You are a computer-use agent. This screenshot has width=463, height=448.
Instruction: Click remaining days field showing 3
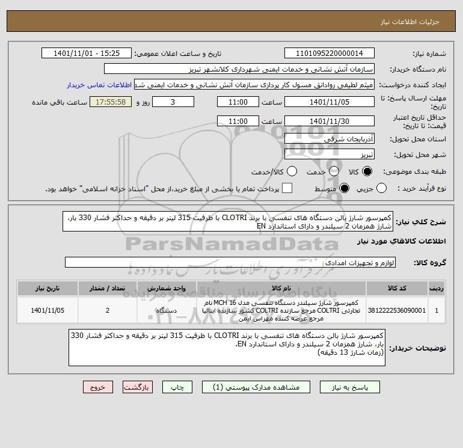coord(173,102)
